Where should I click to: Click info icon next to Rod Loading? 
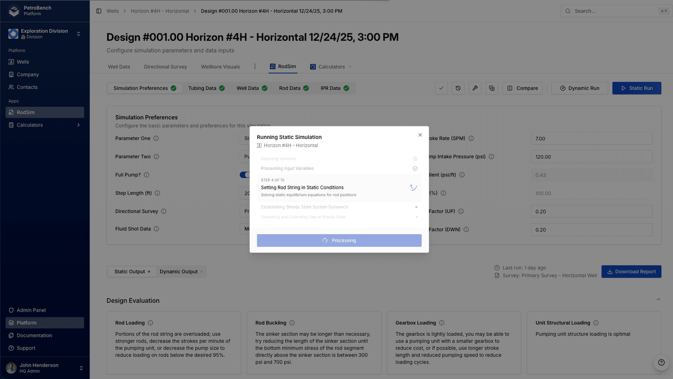click(150, 323)
